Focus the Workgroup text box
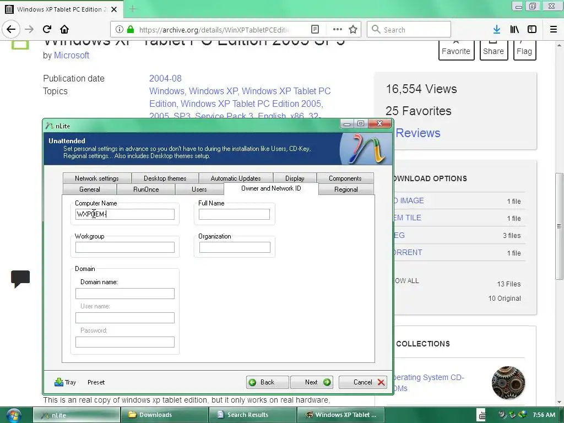Screen dimensions: 564x423 [x=125, y=247]
